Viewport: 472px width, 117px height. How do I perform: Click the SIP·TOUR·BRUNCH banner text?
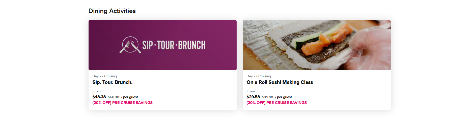[x=174, y=45]
